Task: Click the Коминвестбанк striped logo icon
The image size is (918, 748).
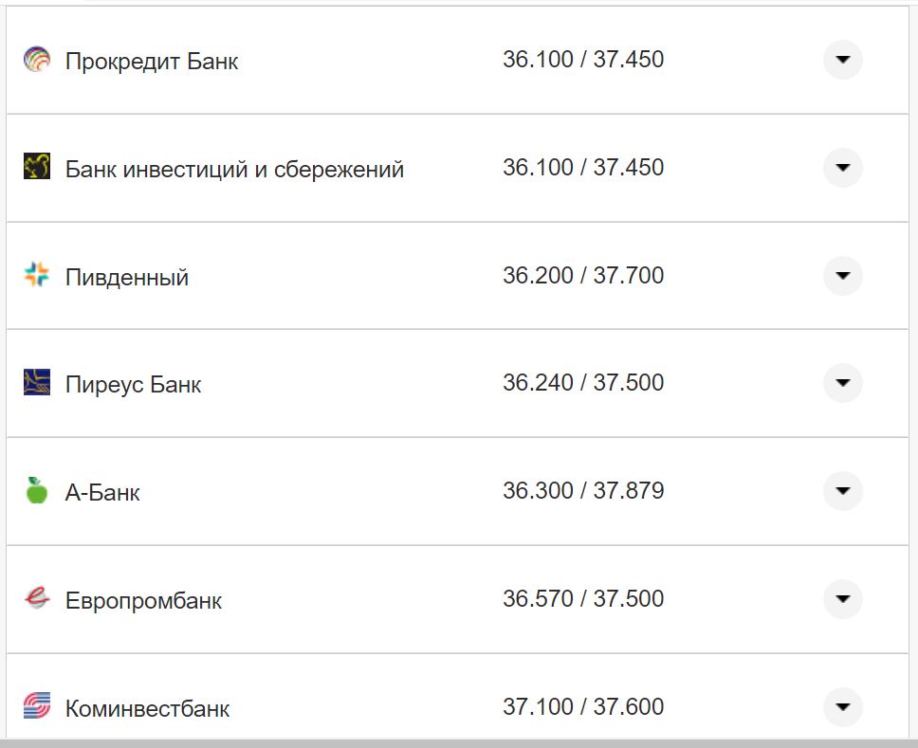Action: pos(35,707)
